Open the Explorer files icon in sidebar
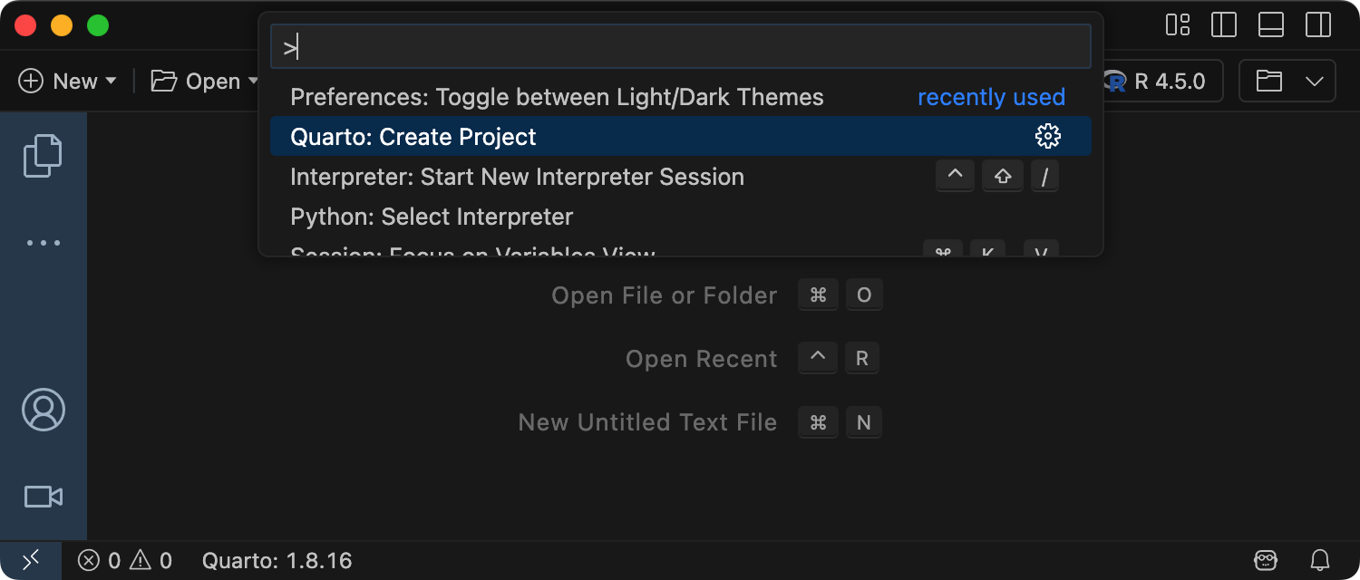This screenshot has height=580, width=1360. [43, 156]
